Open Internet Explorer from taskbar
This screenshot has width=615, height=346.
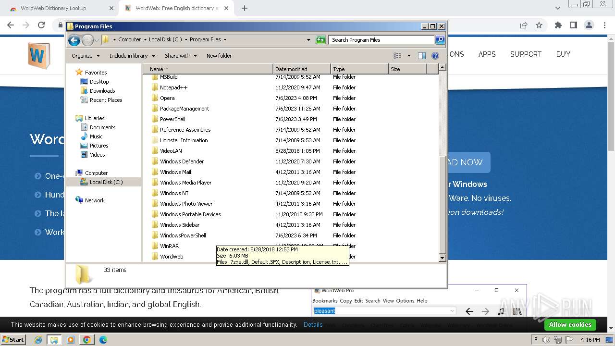pyautogui.click(x=38, y=340)
